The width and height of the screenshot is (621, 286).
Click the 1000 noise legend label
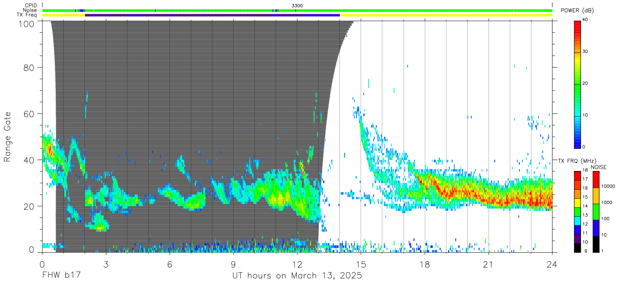[607, 202]
